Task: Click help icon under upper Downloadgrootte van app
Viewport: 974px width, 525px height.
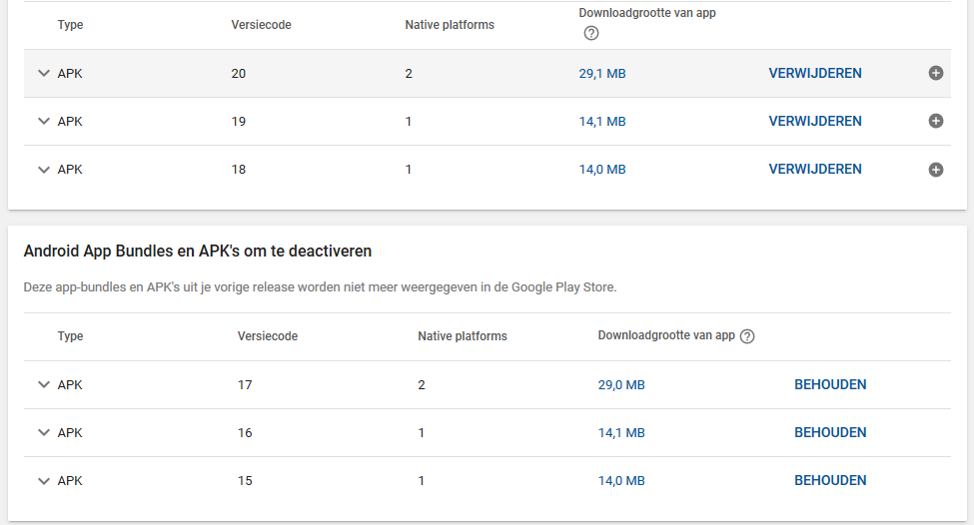Action: pyautogui.click(x=591, y=33)
